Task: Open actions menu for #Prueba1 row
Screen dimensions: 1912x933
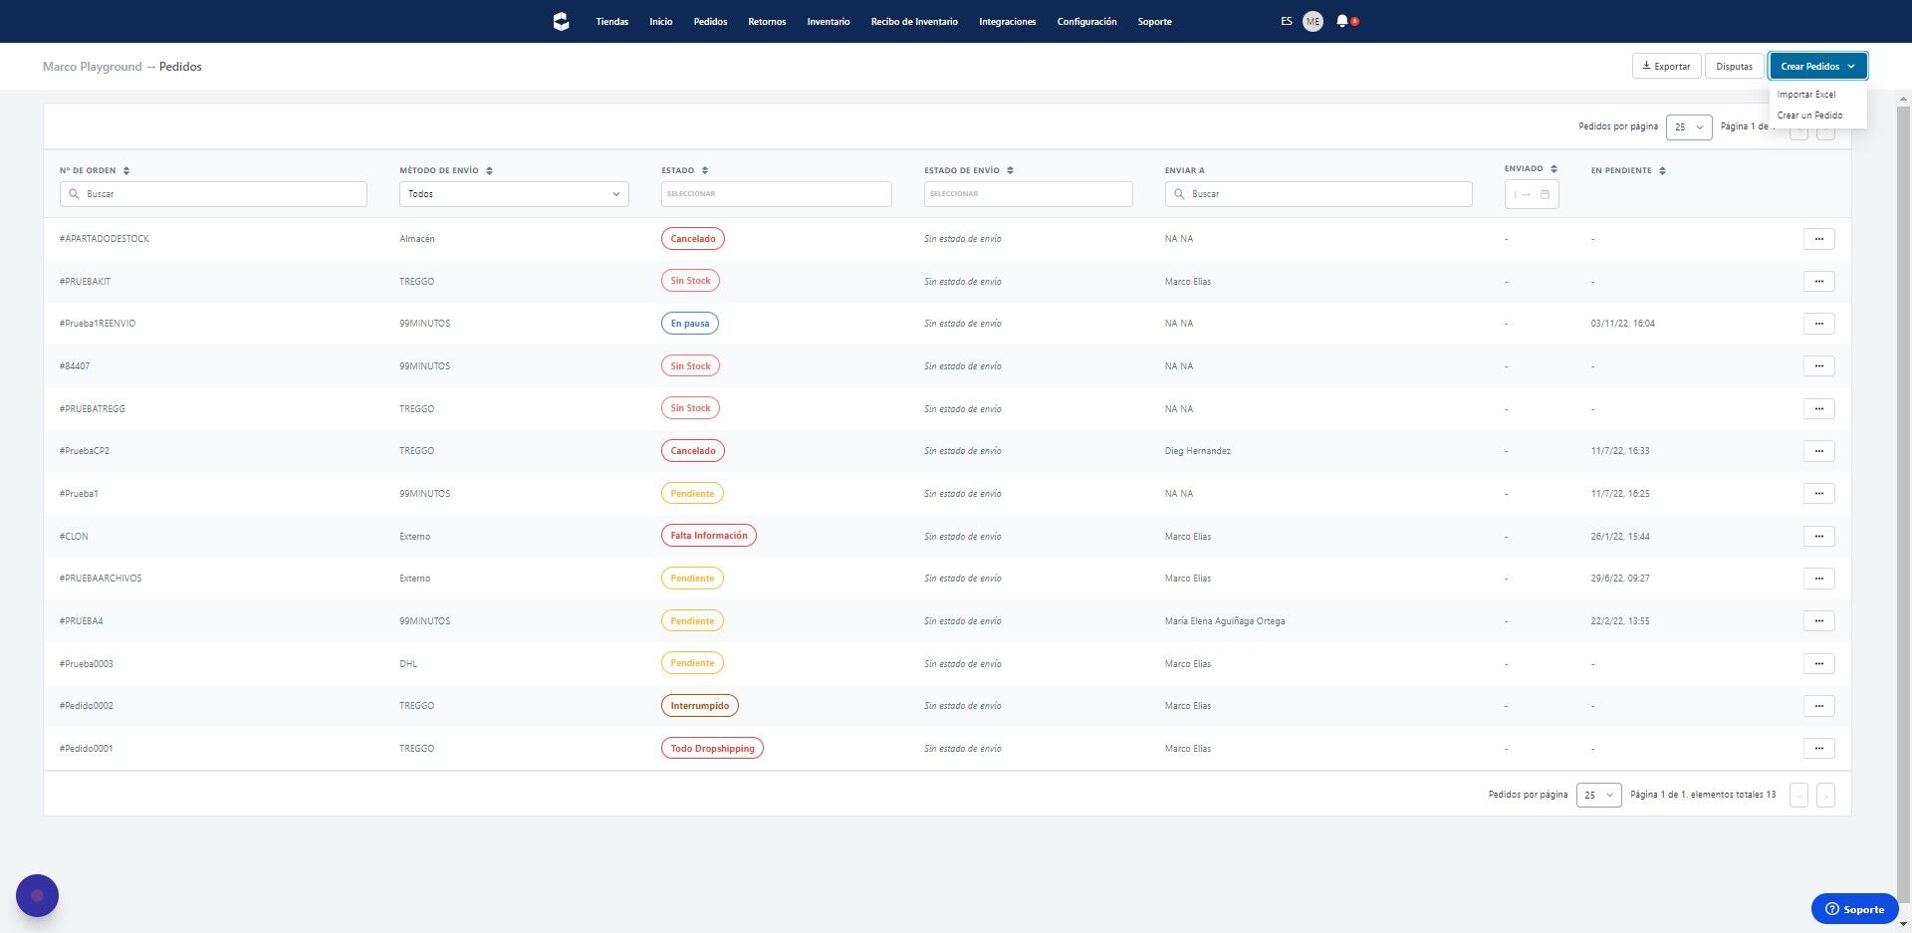Action: click(1818, 493)
